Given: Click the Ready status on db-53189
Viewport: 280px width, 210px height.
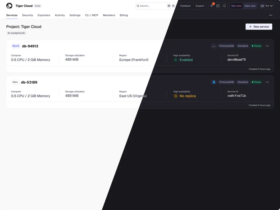Looking at the screenshot, I should [256, 82].
